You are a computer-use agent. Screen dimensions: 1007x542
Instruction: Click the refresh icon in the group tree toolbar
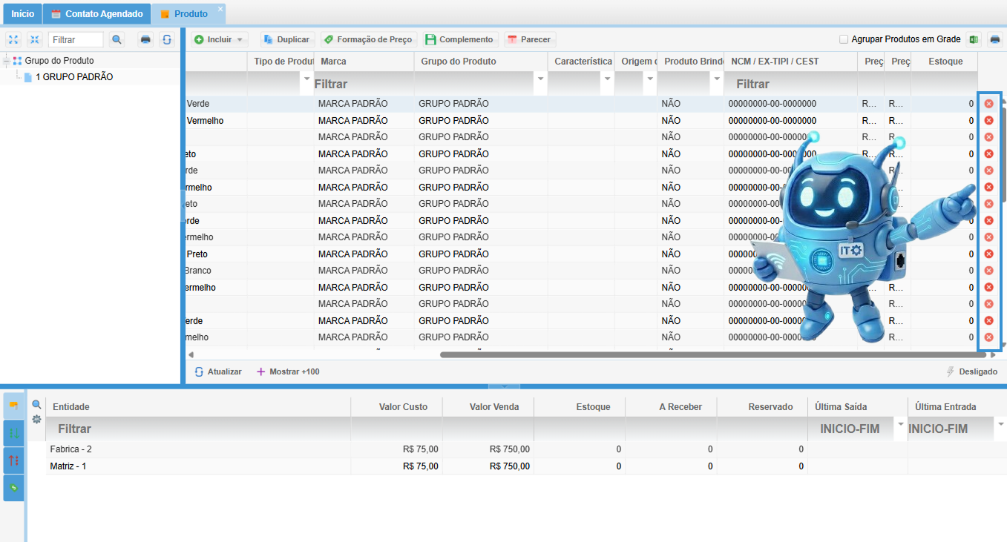point(168,39)
